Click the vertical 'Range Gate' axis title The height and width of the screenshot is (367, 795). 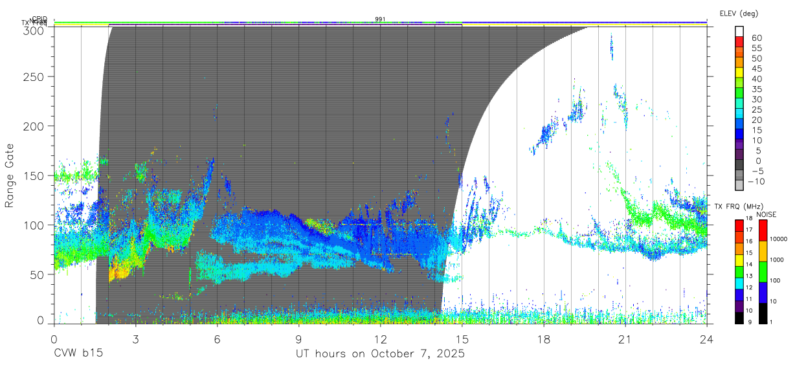10,175
